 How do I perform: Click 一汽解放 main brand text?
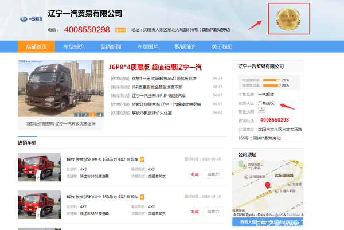(x=266, y=95)
